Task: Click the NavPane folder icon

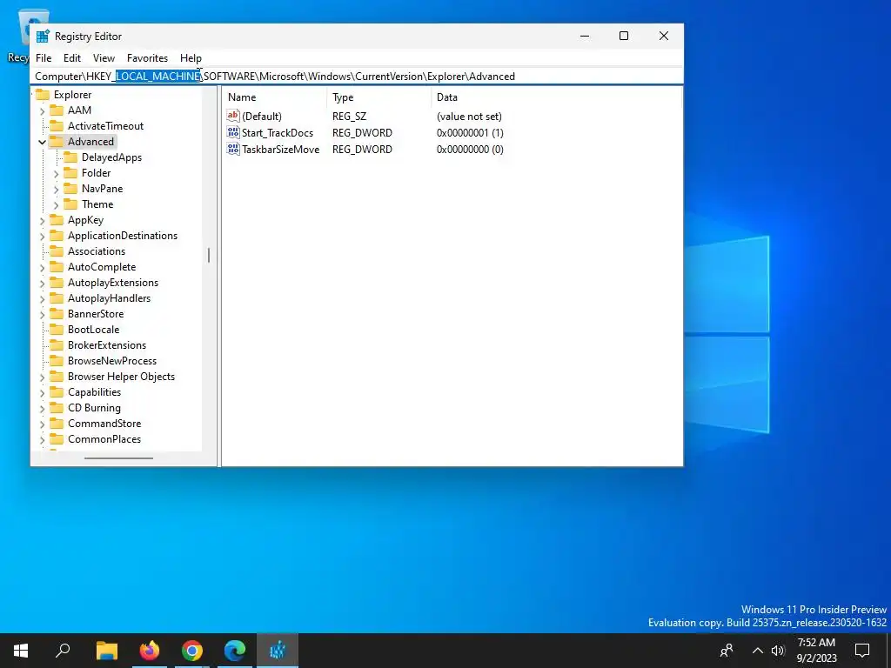Action: pyautogui.click(x=70, y=189)
